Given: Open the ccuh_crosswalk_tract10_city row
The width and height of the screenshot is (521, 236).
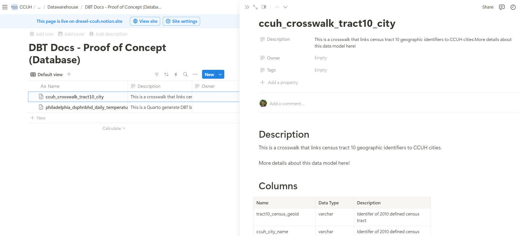Looking at the screenshot, I should coord(75,97).
